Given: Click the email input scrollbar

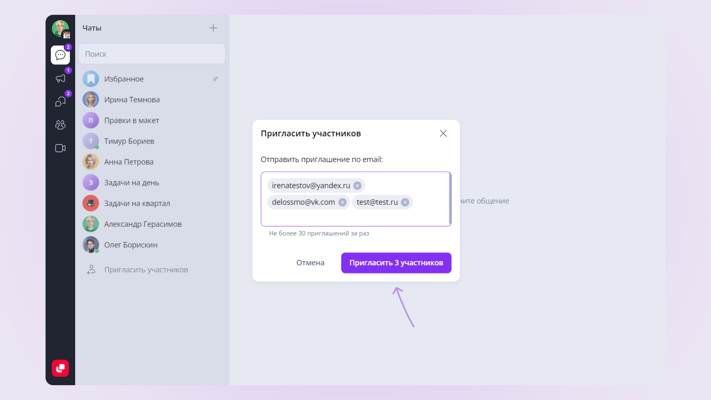Looking at the screenshot, I should 450,199.
